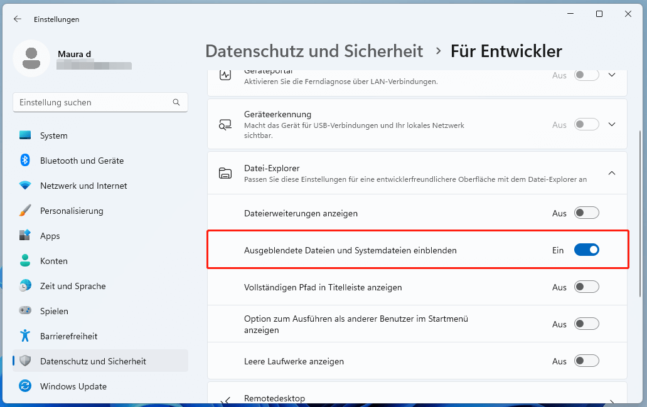The image size is (647, 407).
Task: Click the back arrow in Einstellungen
Action: click(17, 19)
